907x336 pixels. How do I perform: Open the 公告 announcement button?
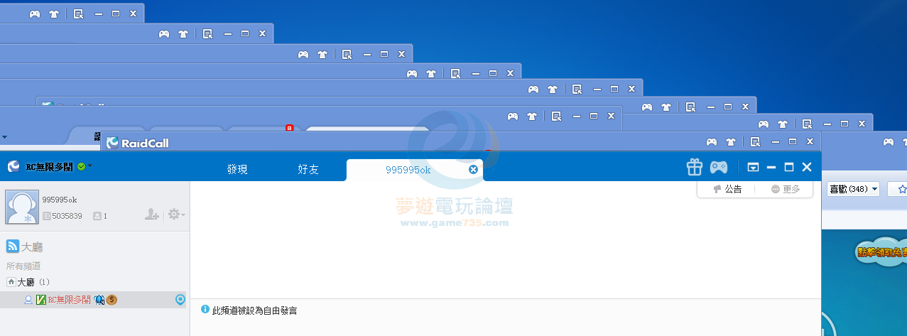point(728,189)
